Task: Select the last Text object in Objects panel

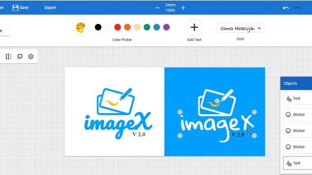Action: pyautogui.click(x=297, y=163)
